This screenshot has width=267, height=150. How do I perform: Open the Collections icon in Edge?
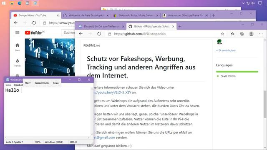point(242,34)
